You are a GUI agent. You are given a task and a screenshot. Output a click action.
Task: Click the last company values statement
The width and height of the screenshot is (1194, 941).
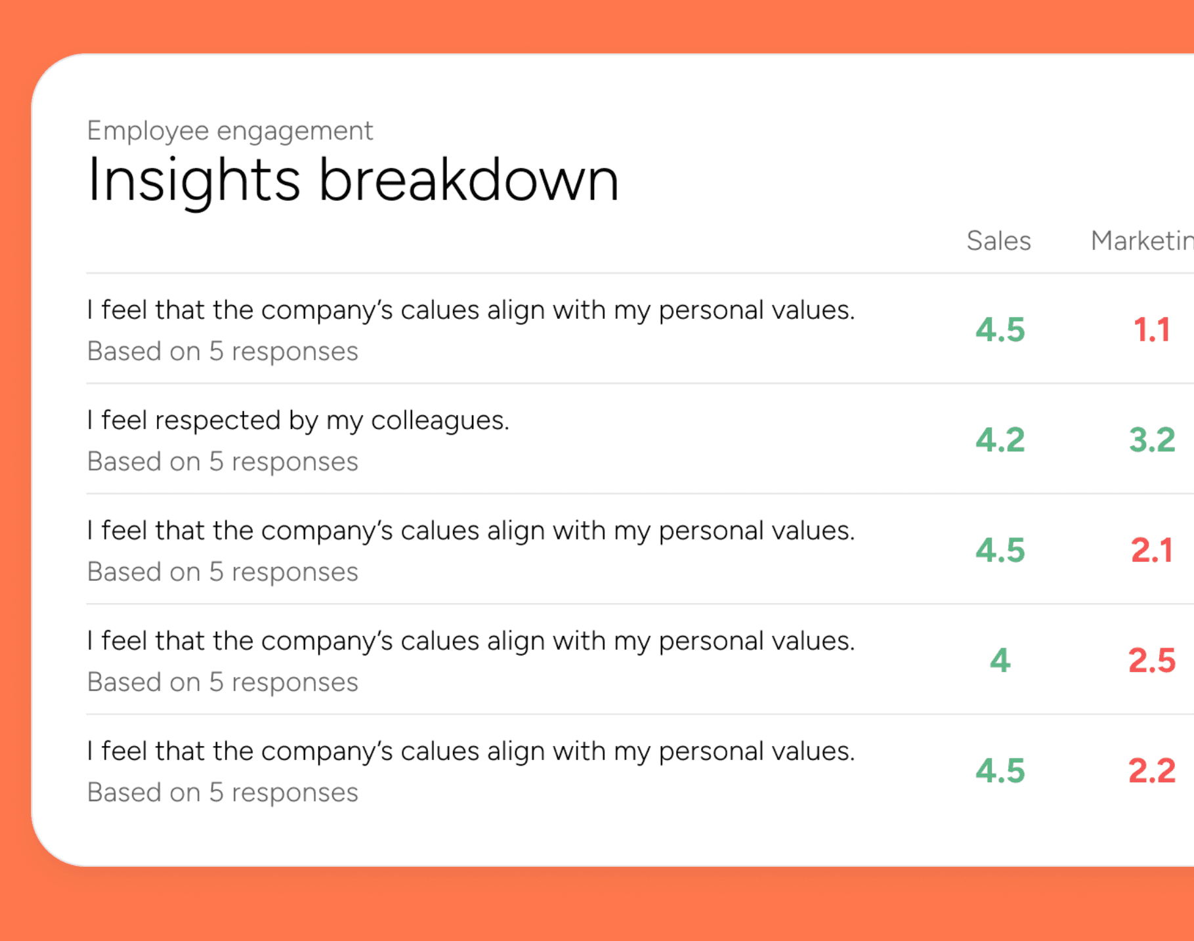coord(471,751)
